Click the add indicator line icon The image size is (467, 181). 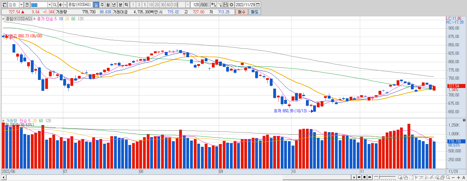(220, 5)
